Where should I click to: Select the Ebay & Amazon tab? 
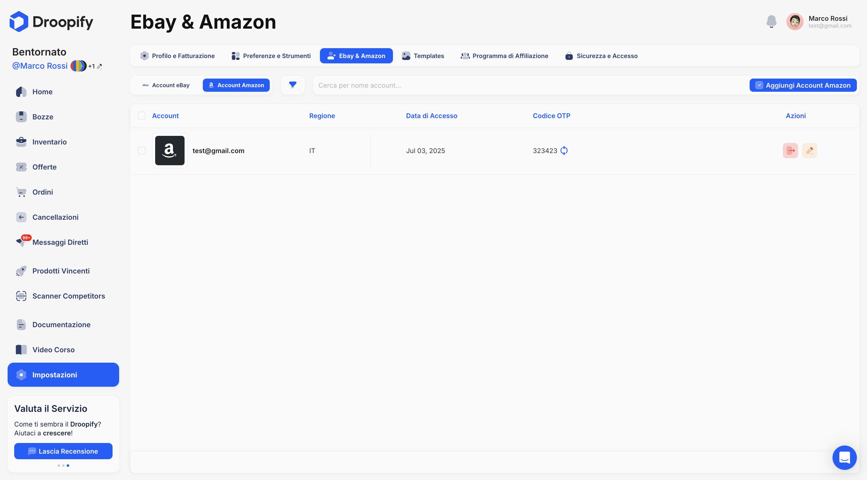point(356,56)
